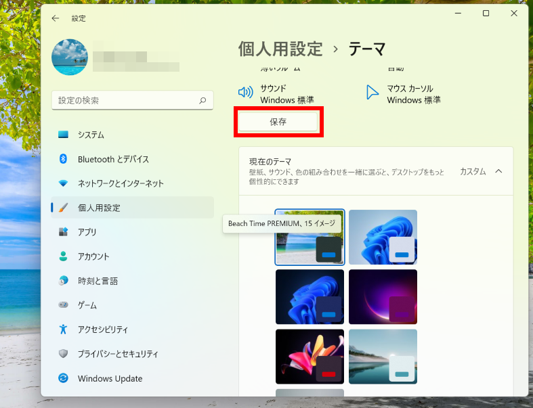Screen dimensions: 533x408
Task: Open Bluetooth とデバイス category
Action: point(132,159)
